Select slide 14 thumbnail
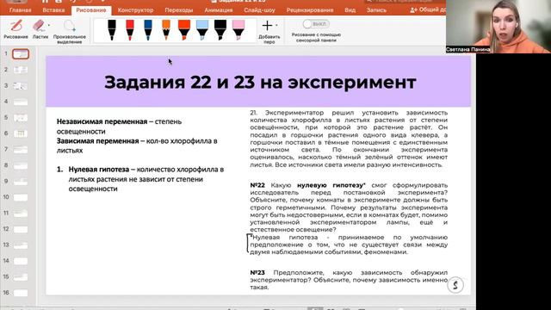 21,261
